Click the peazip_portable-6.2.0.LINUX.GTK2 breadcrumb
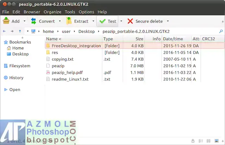Image resolution: width=225 pixels, height=145 pixels. (x=136, y=31)
